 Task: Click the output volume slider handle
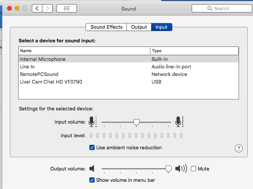[168, 169]
